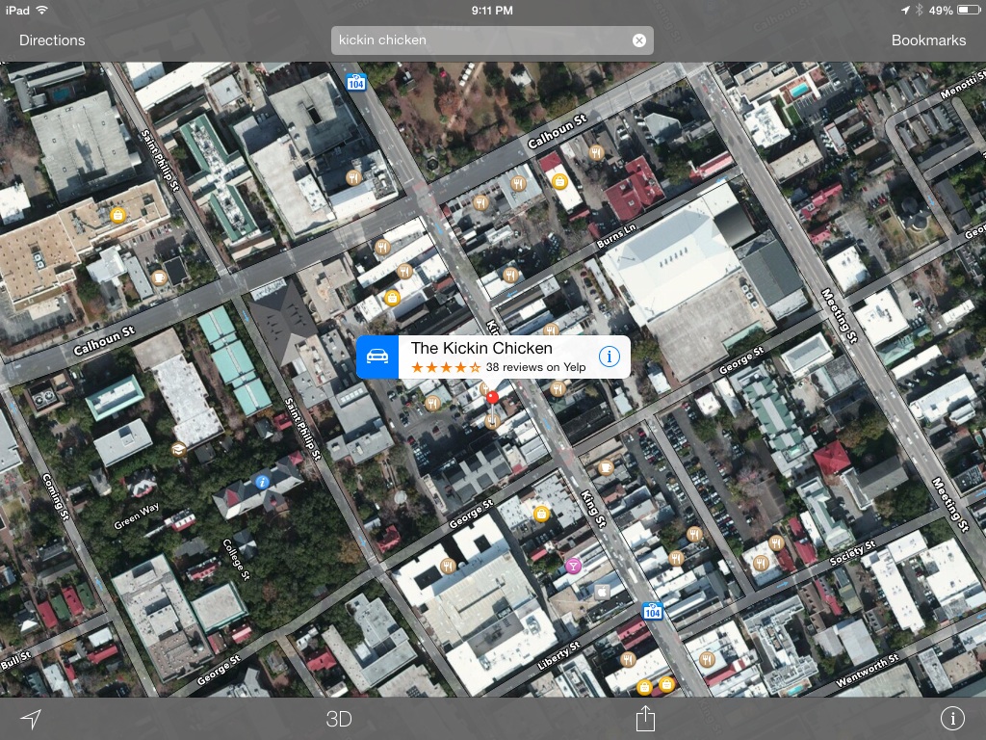
Task: Tap shopping bag icon south of George St
Action: coord(541,514)
